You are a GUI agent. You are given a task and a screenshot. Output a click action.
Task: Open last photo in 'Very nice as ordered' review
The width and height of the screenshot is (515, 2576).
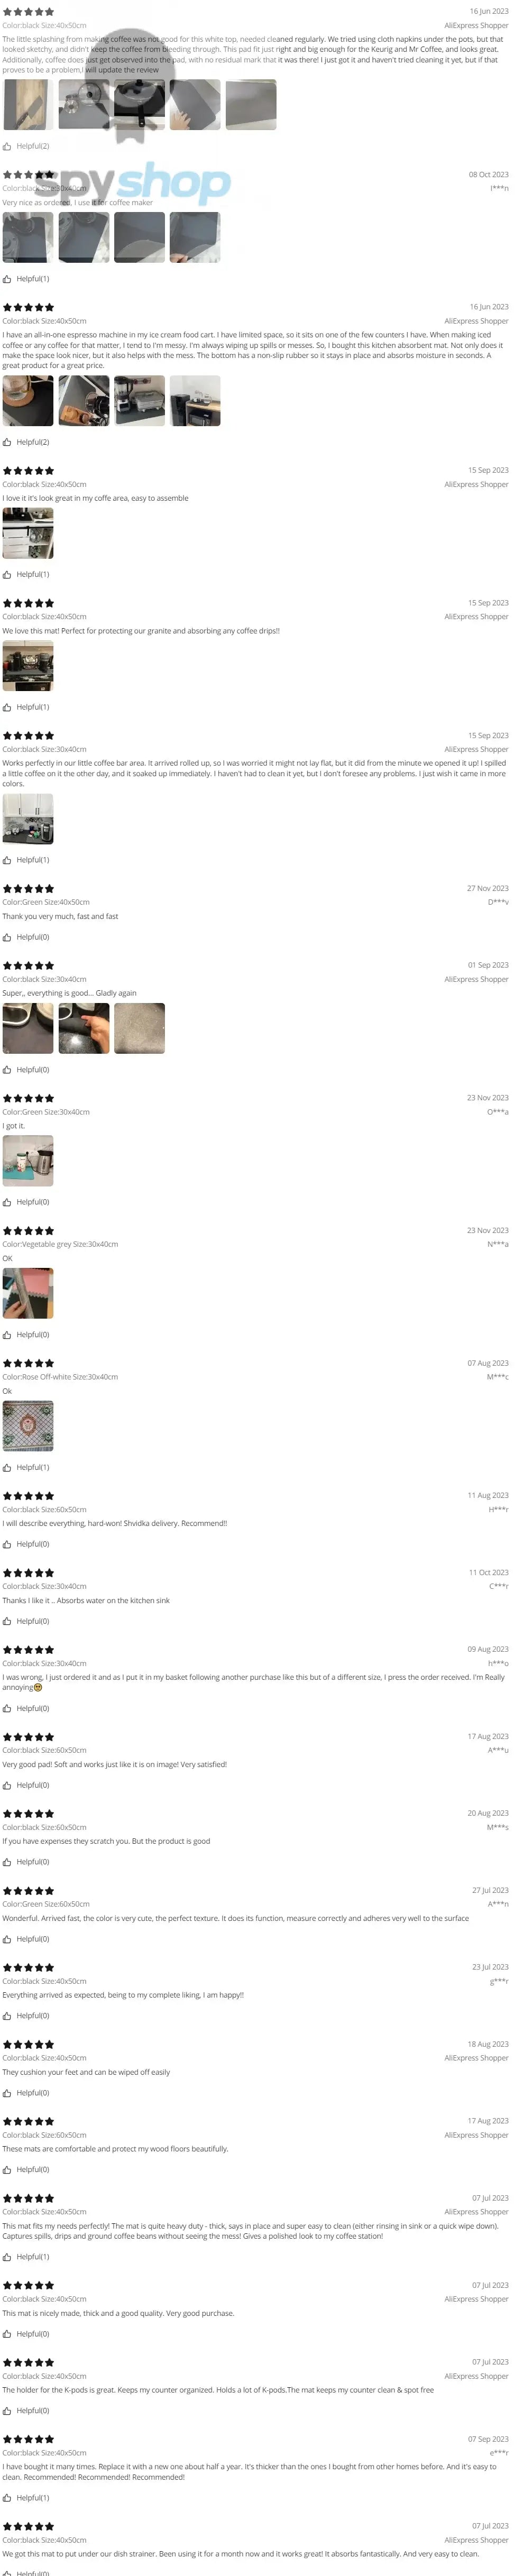[x=195, y=237]
